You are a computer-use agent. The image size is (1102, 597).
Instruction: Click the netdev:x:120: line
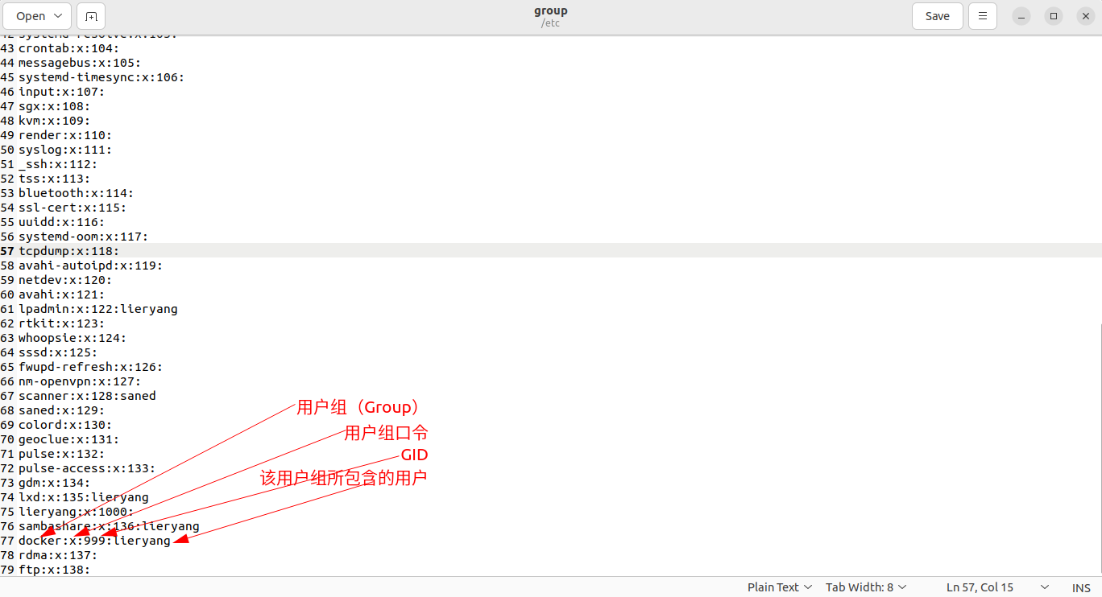click(65, 280)
